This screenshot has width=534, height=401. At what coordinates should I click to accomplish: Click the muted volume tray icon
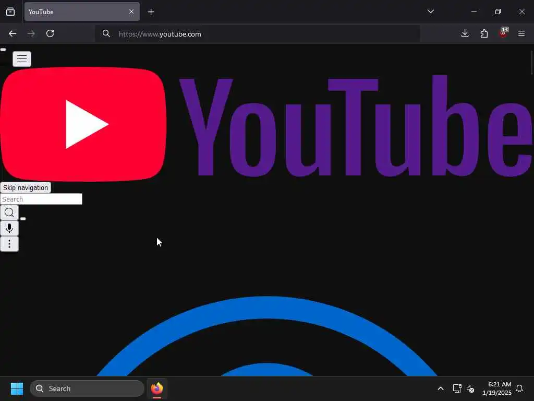[x=470, y=388]
